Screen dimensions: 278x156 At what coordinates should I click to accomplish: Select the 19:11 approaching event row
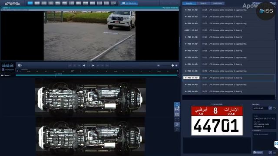tap(228, 44)
